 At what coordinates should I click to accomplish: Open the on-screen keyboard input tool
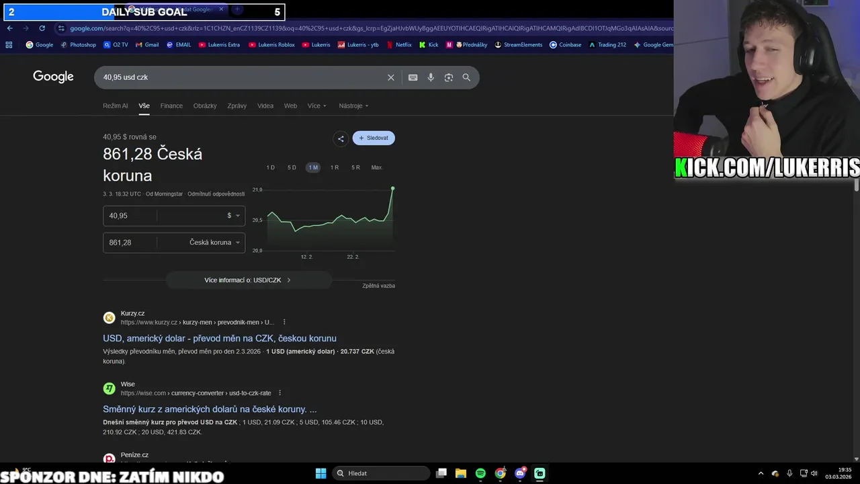413,77
